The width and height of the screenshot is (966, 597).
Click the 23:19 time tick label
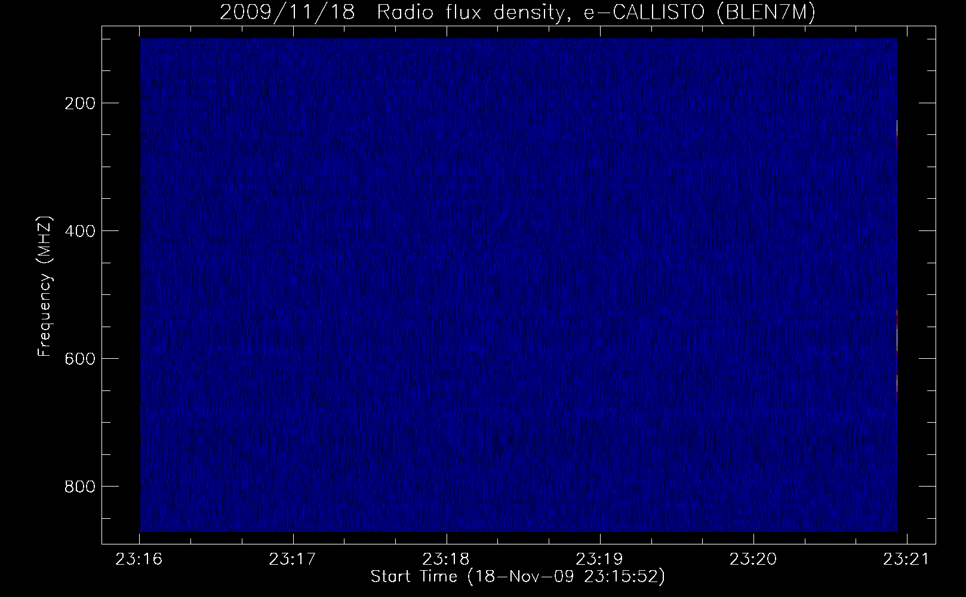(x=600, y=559)
